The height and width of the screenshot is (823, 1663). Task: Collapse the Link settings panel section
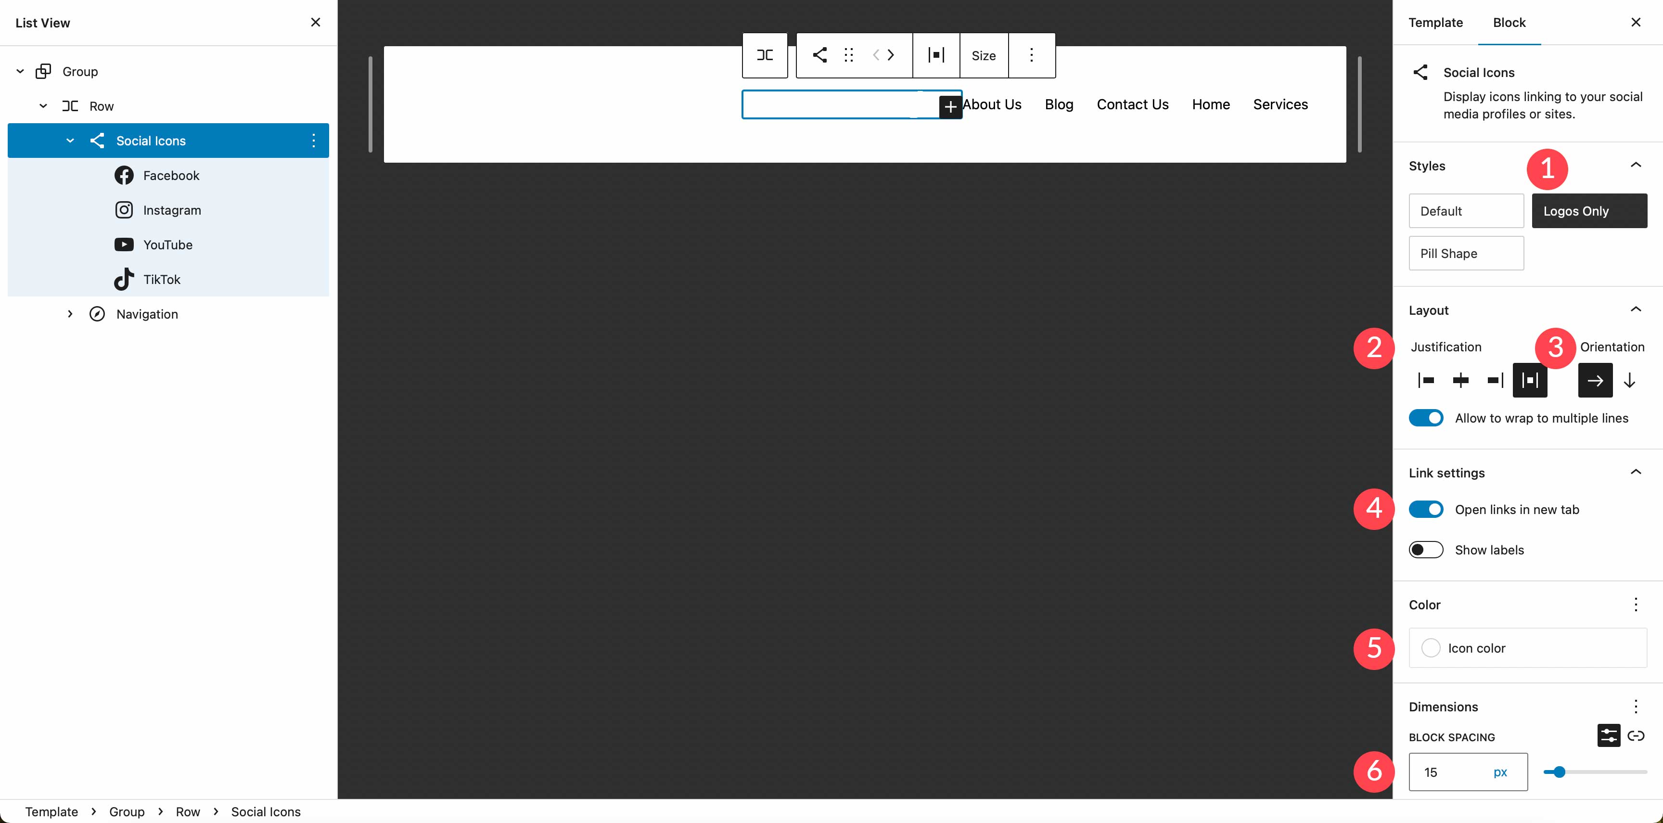coord(1637,472)
